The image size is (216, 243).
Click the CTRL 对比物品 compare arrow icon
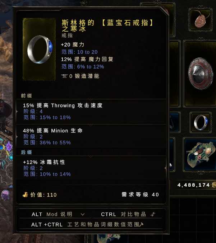pyautogui.click(x=153, y=214)
